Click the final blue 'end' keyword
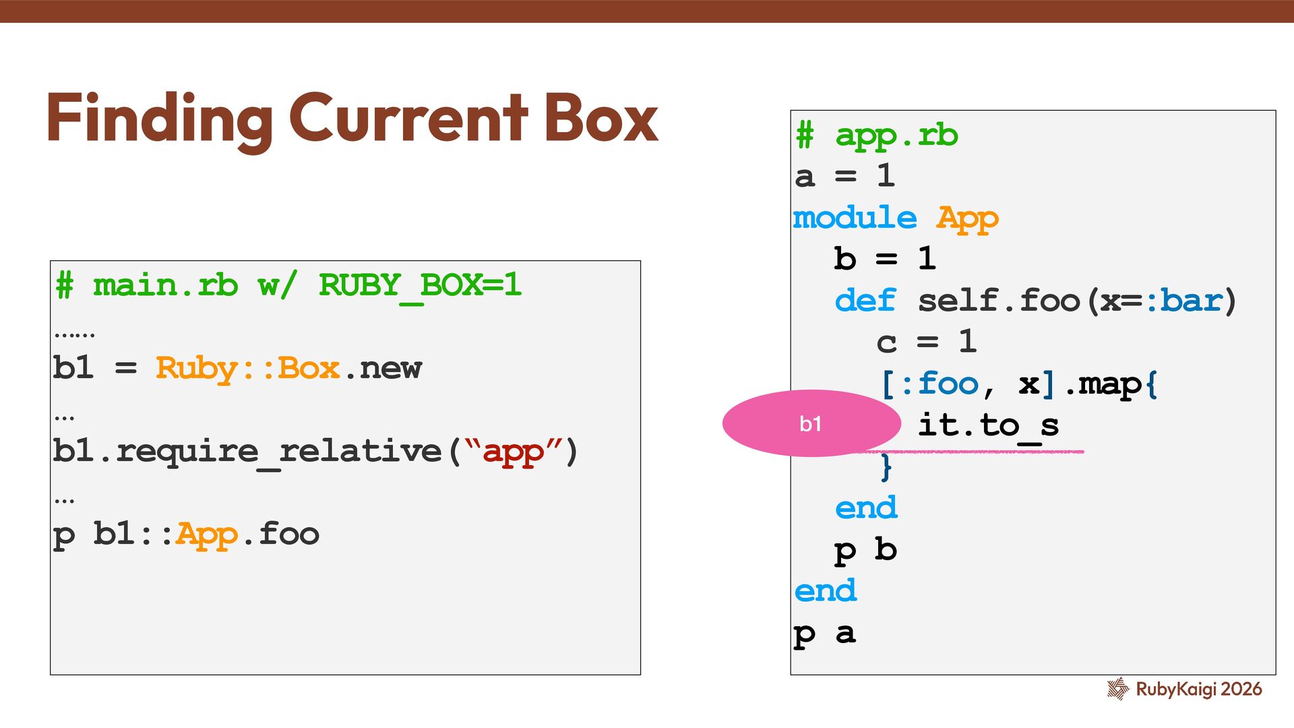Image resolution: width=1294 pixels, height=728 pixels. pos(825,591)
